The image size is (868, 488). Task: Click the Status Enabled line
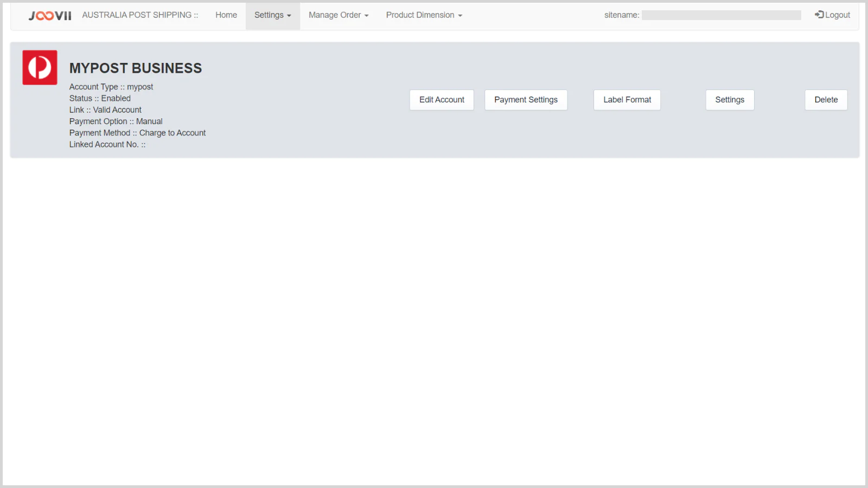click(100, 98)
